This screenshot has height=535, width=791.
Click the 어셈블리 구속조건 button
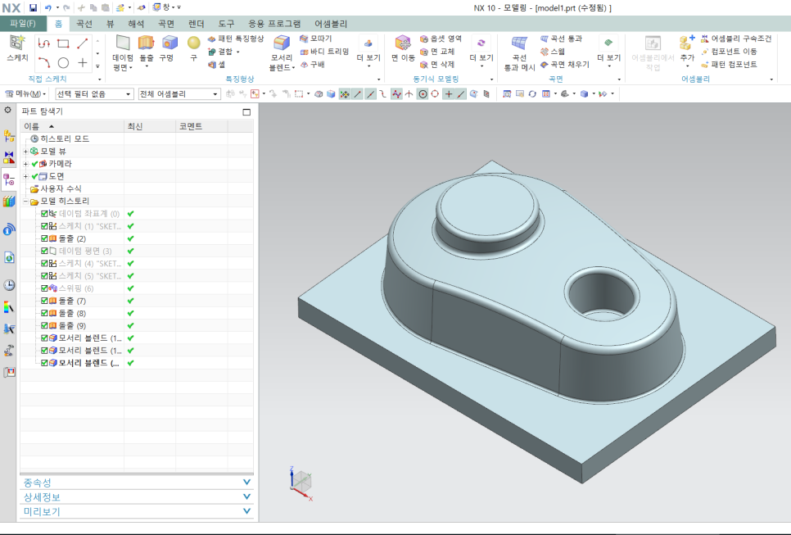(736, 39)
